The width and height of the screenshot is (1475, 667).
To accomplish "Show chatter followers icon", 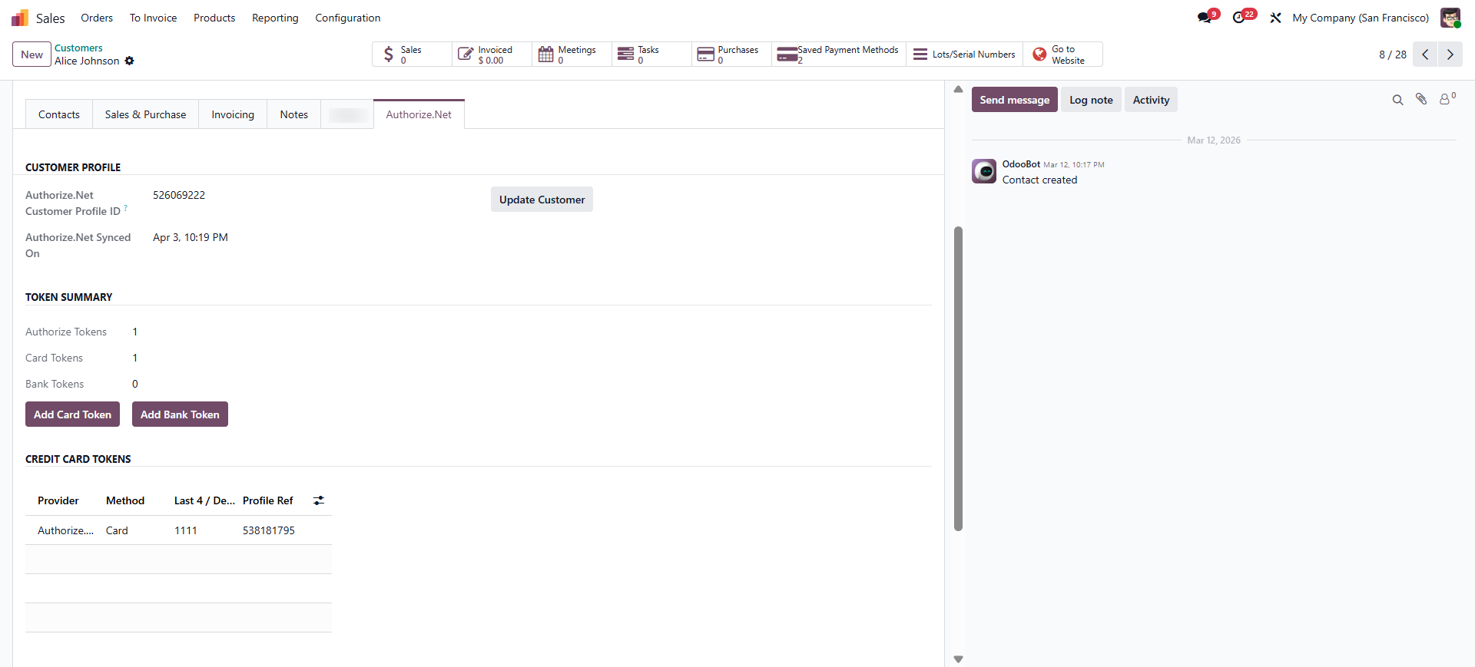I will (1447, 99).
